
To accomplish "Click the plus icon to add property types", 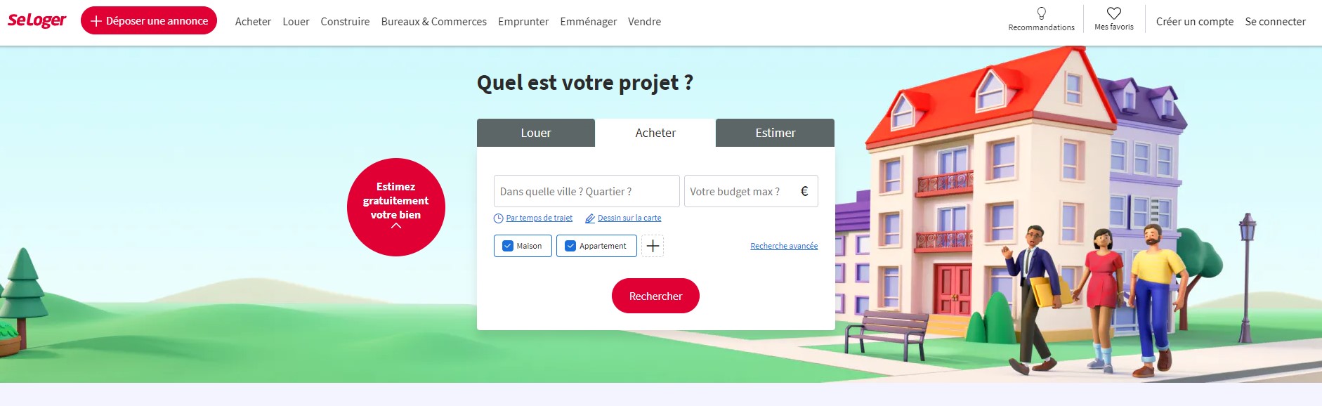I will click(653, 246).
